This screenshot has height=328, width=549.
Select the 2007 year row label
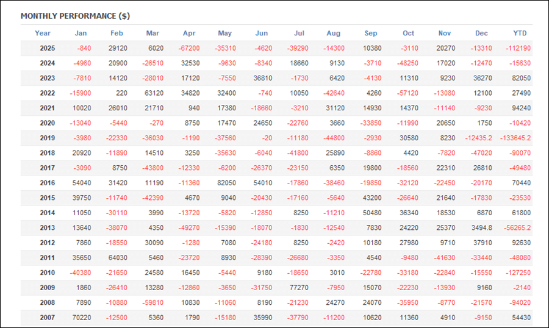47,318
